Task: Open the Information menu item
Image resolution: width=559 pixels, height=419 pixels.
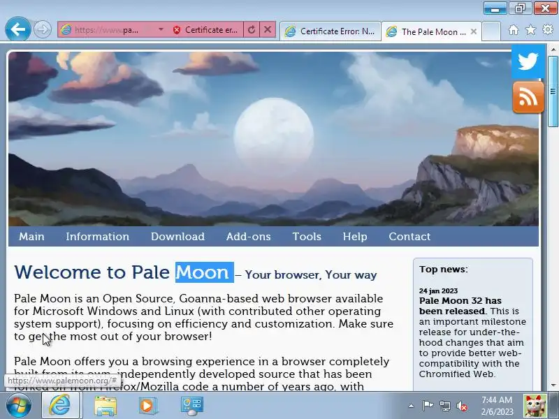Action: pyautogui.click(x=97, y=237)
